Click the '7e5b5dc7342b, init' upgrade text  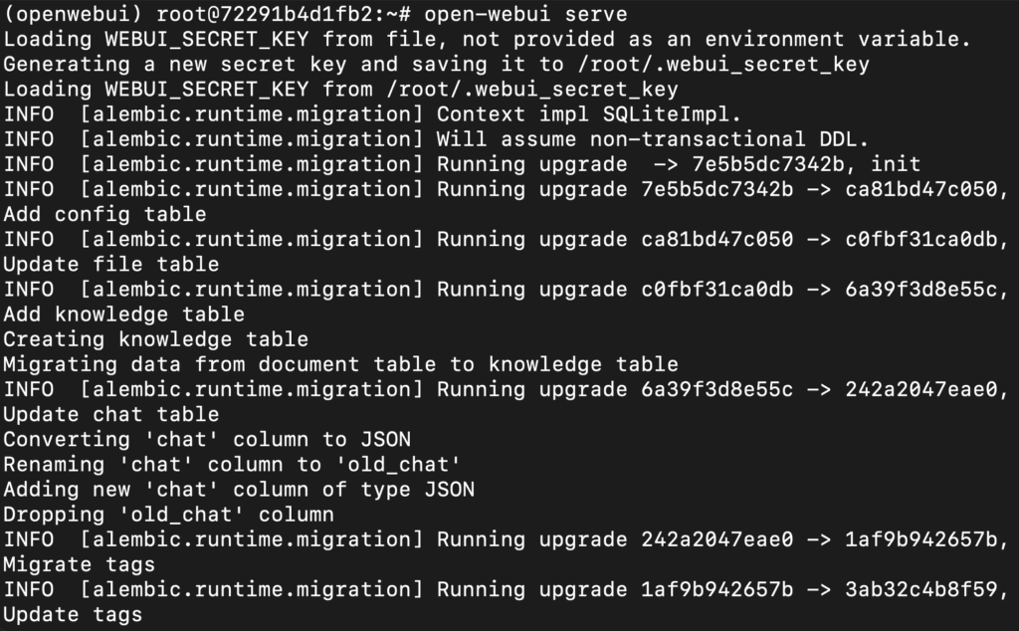[x=806, y=163]
